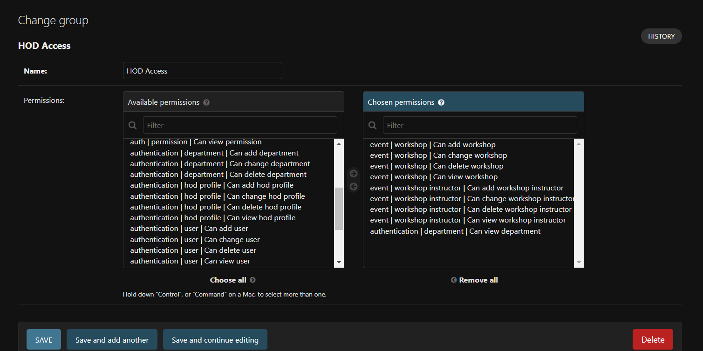This screenshot has width=703, height=351.
Task: Click the Available permissions help icon
Action: click(x=206, y=102)
